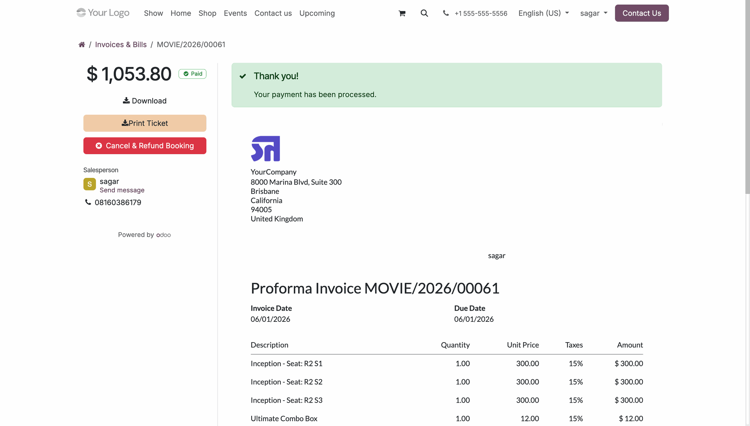Click the Due Date label
The image size is (750, 426).
[470, 308]
